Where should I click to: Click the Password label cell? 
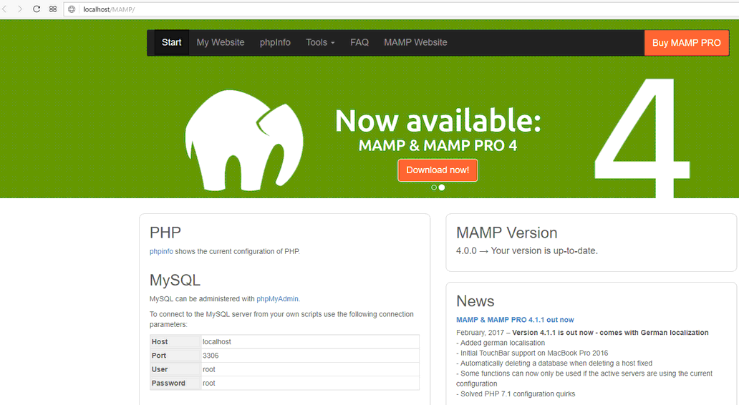coord(175,383)
